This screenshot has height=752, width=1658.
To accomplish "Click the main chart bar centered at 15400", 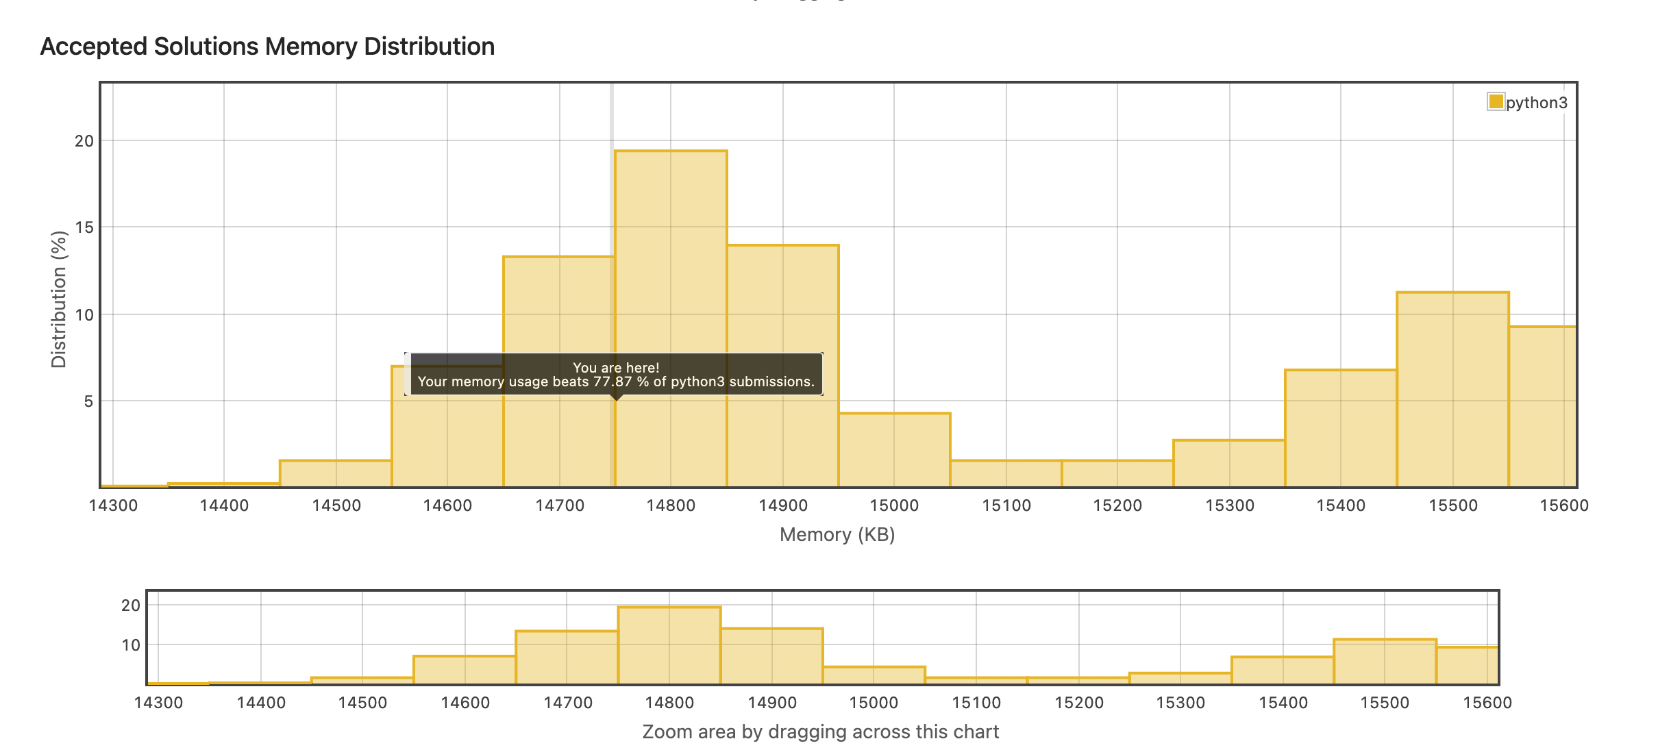I will pos(1341,428).
